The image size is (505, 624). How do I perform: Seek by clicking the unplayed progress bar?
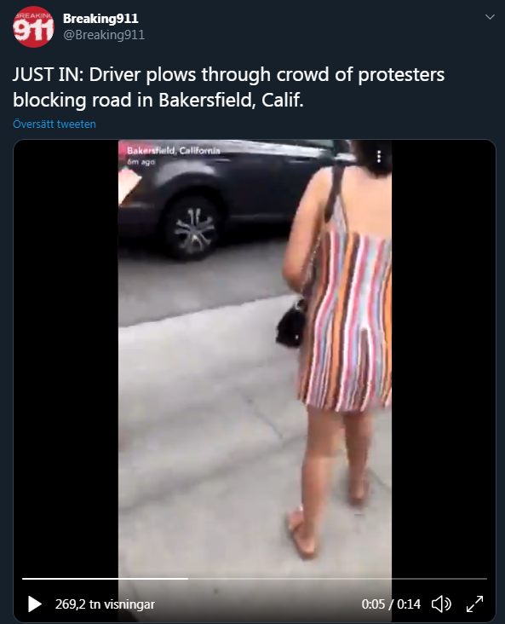(337, 579)
